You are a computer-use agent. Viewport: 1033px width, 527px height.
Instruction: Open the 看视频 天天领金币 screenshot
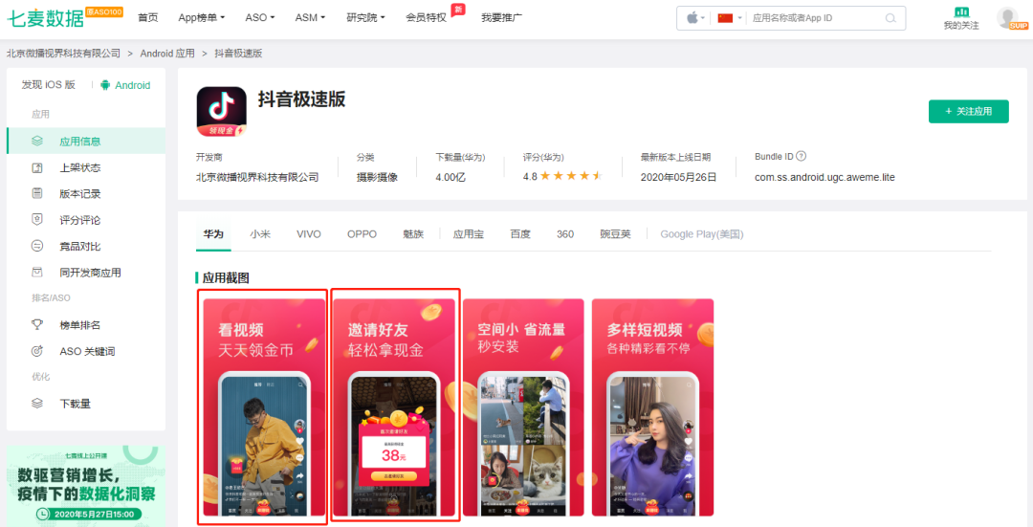coord(263,406)
